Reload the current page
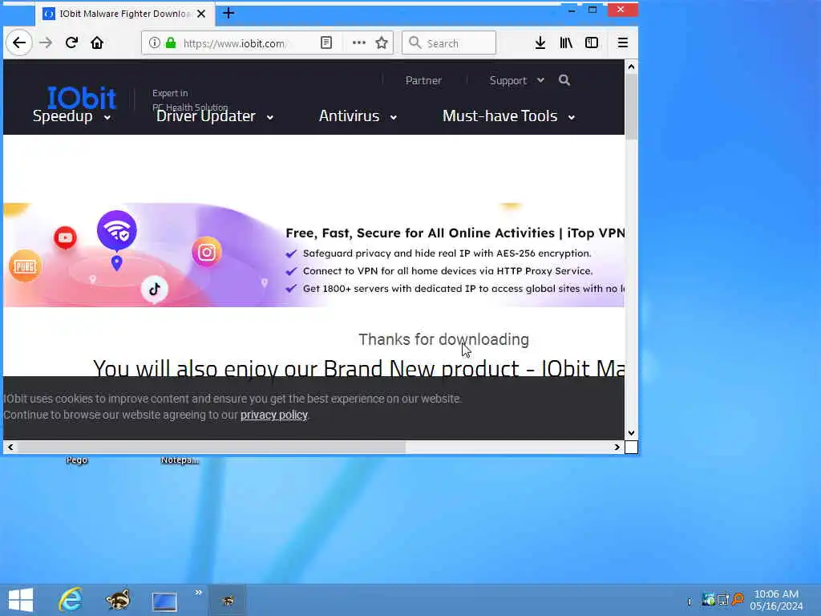 [x=71, y=43]
